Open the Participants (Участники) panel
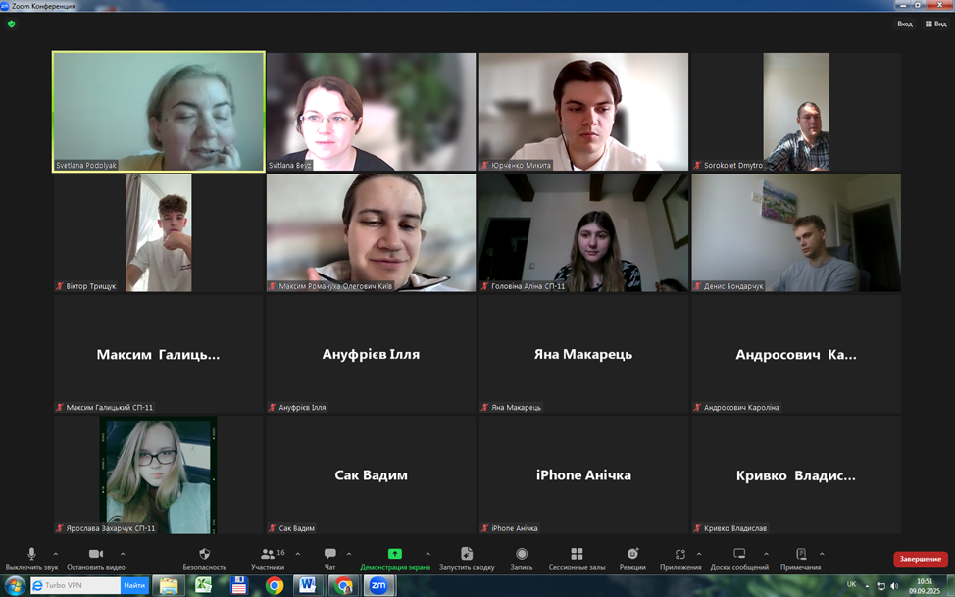Image resolution: width=955 pixels, height=597 pixels. coord(267,555)
